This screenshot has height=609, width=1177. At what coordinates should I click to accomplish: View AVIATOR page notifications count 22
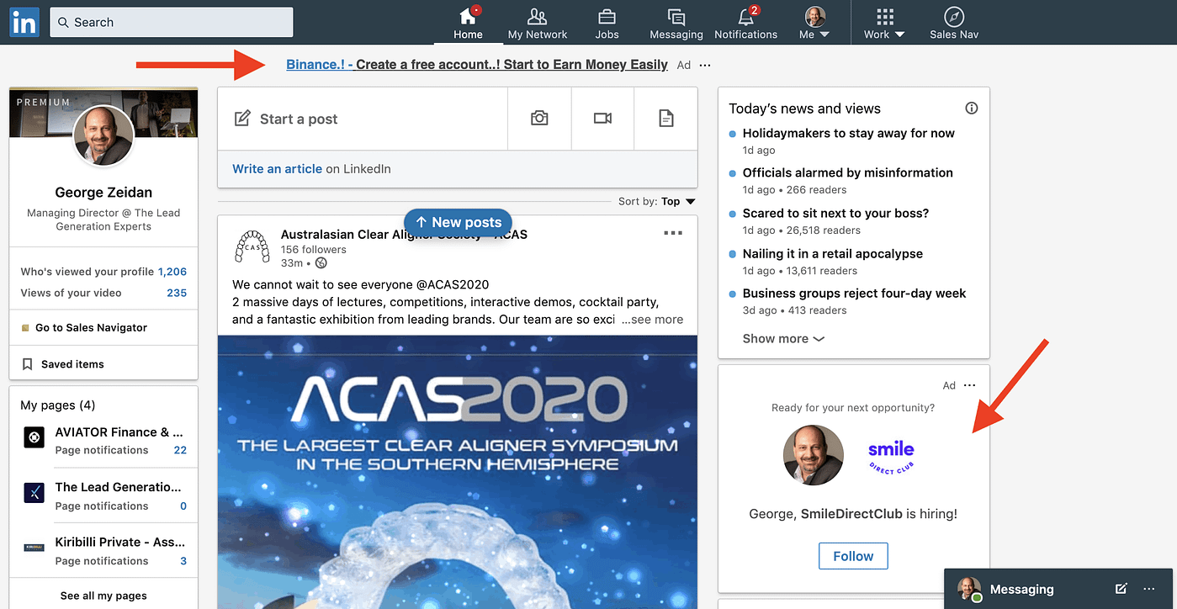pyautogui.click(x=180, y=450)
